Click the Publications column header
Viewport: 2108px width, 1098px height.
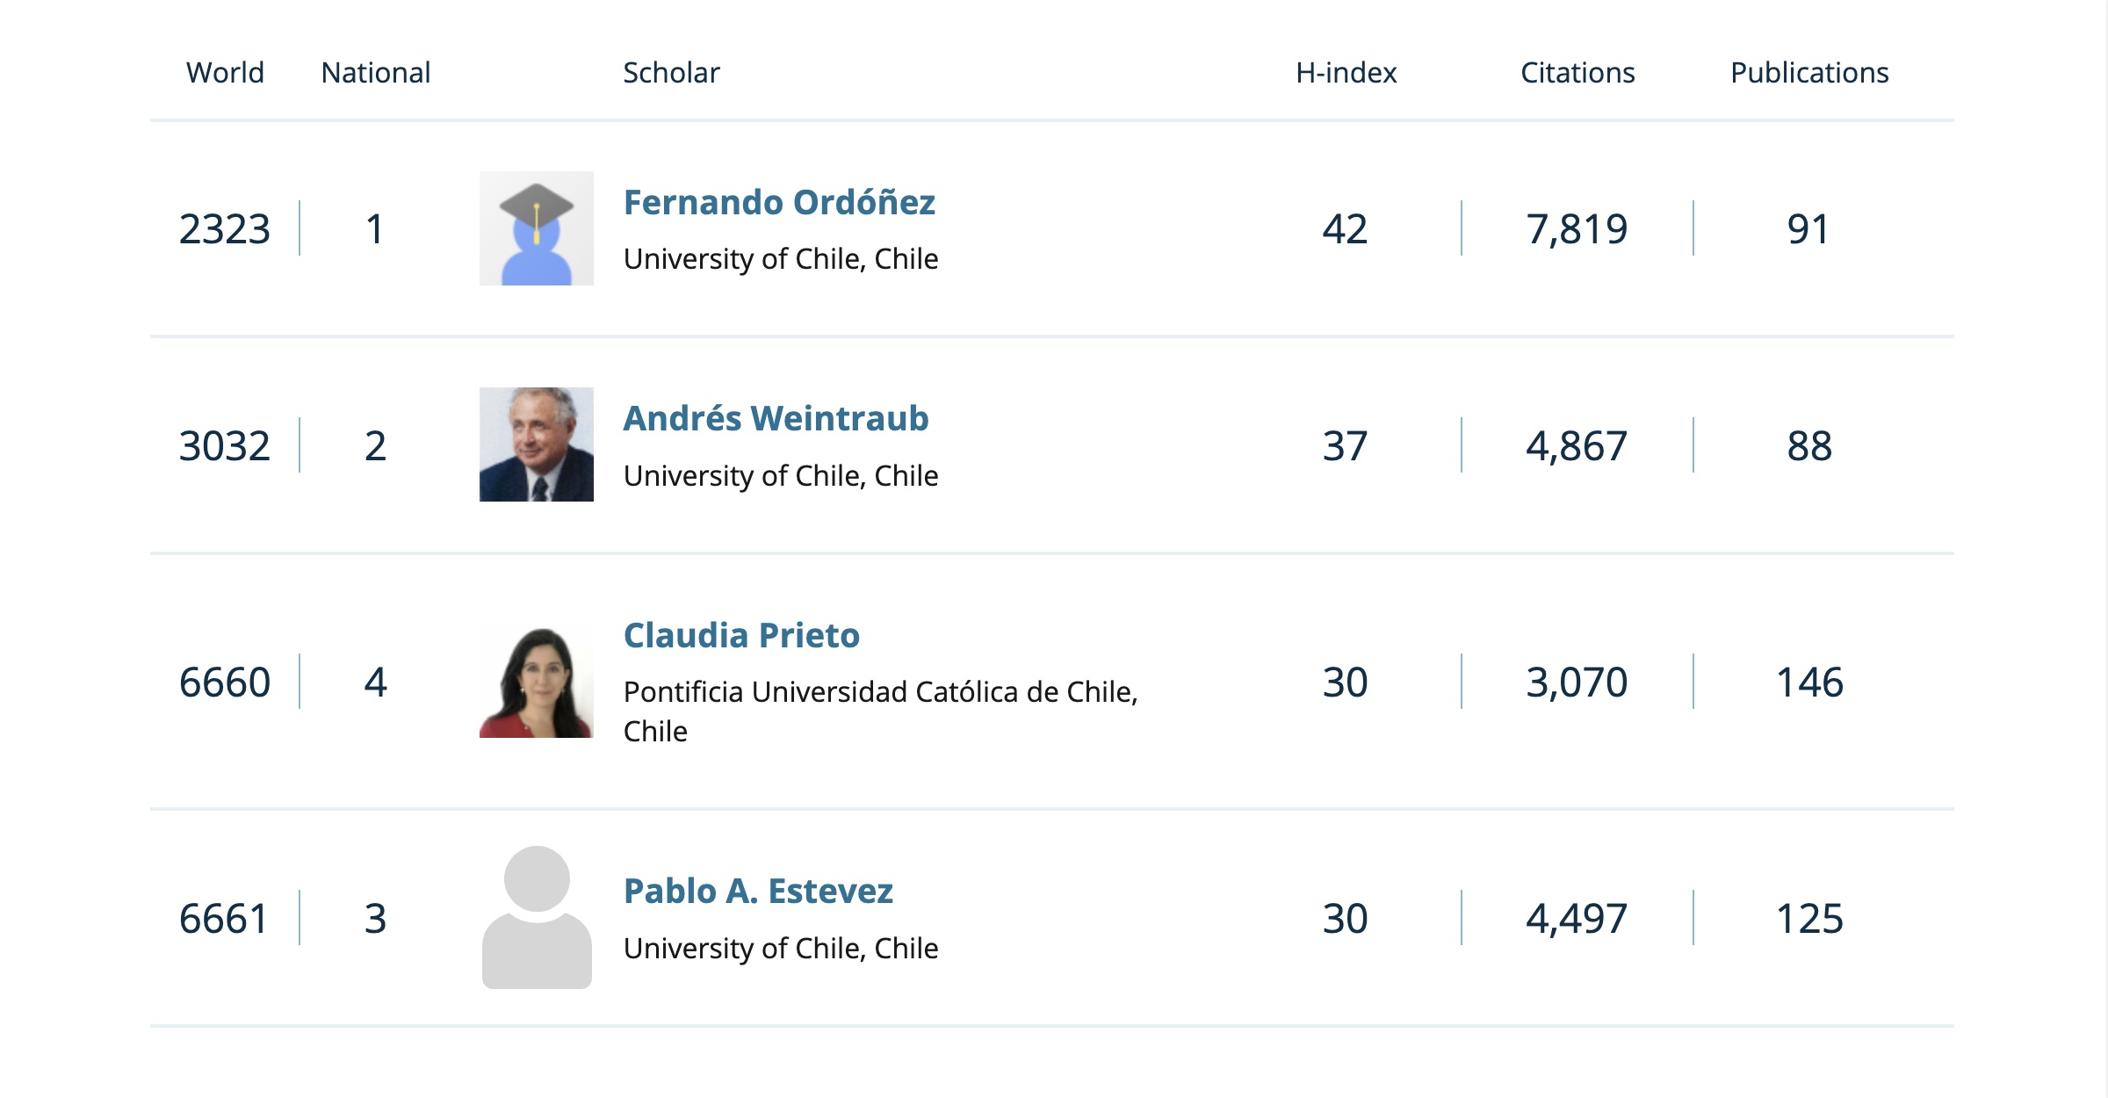click(x=1809, y=72)
